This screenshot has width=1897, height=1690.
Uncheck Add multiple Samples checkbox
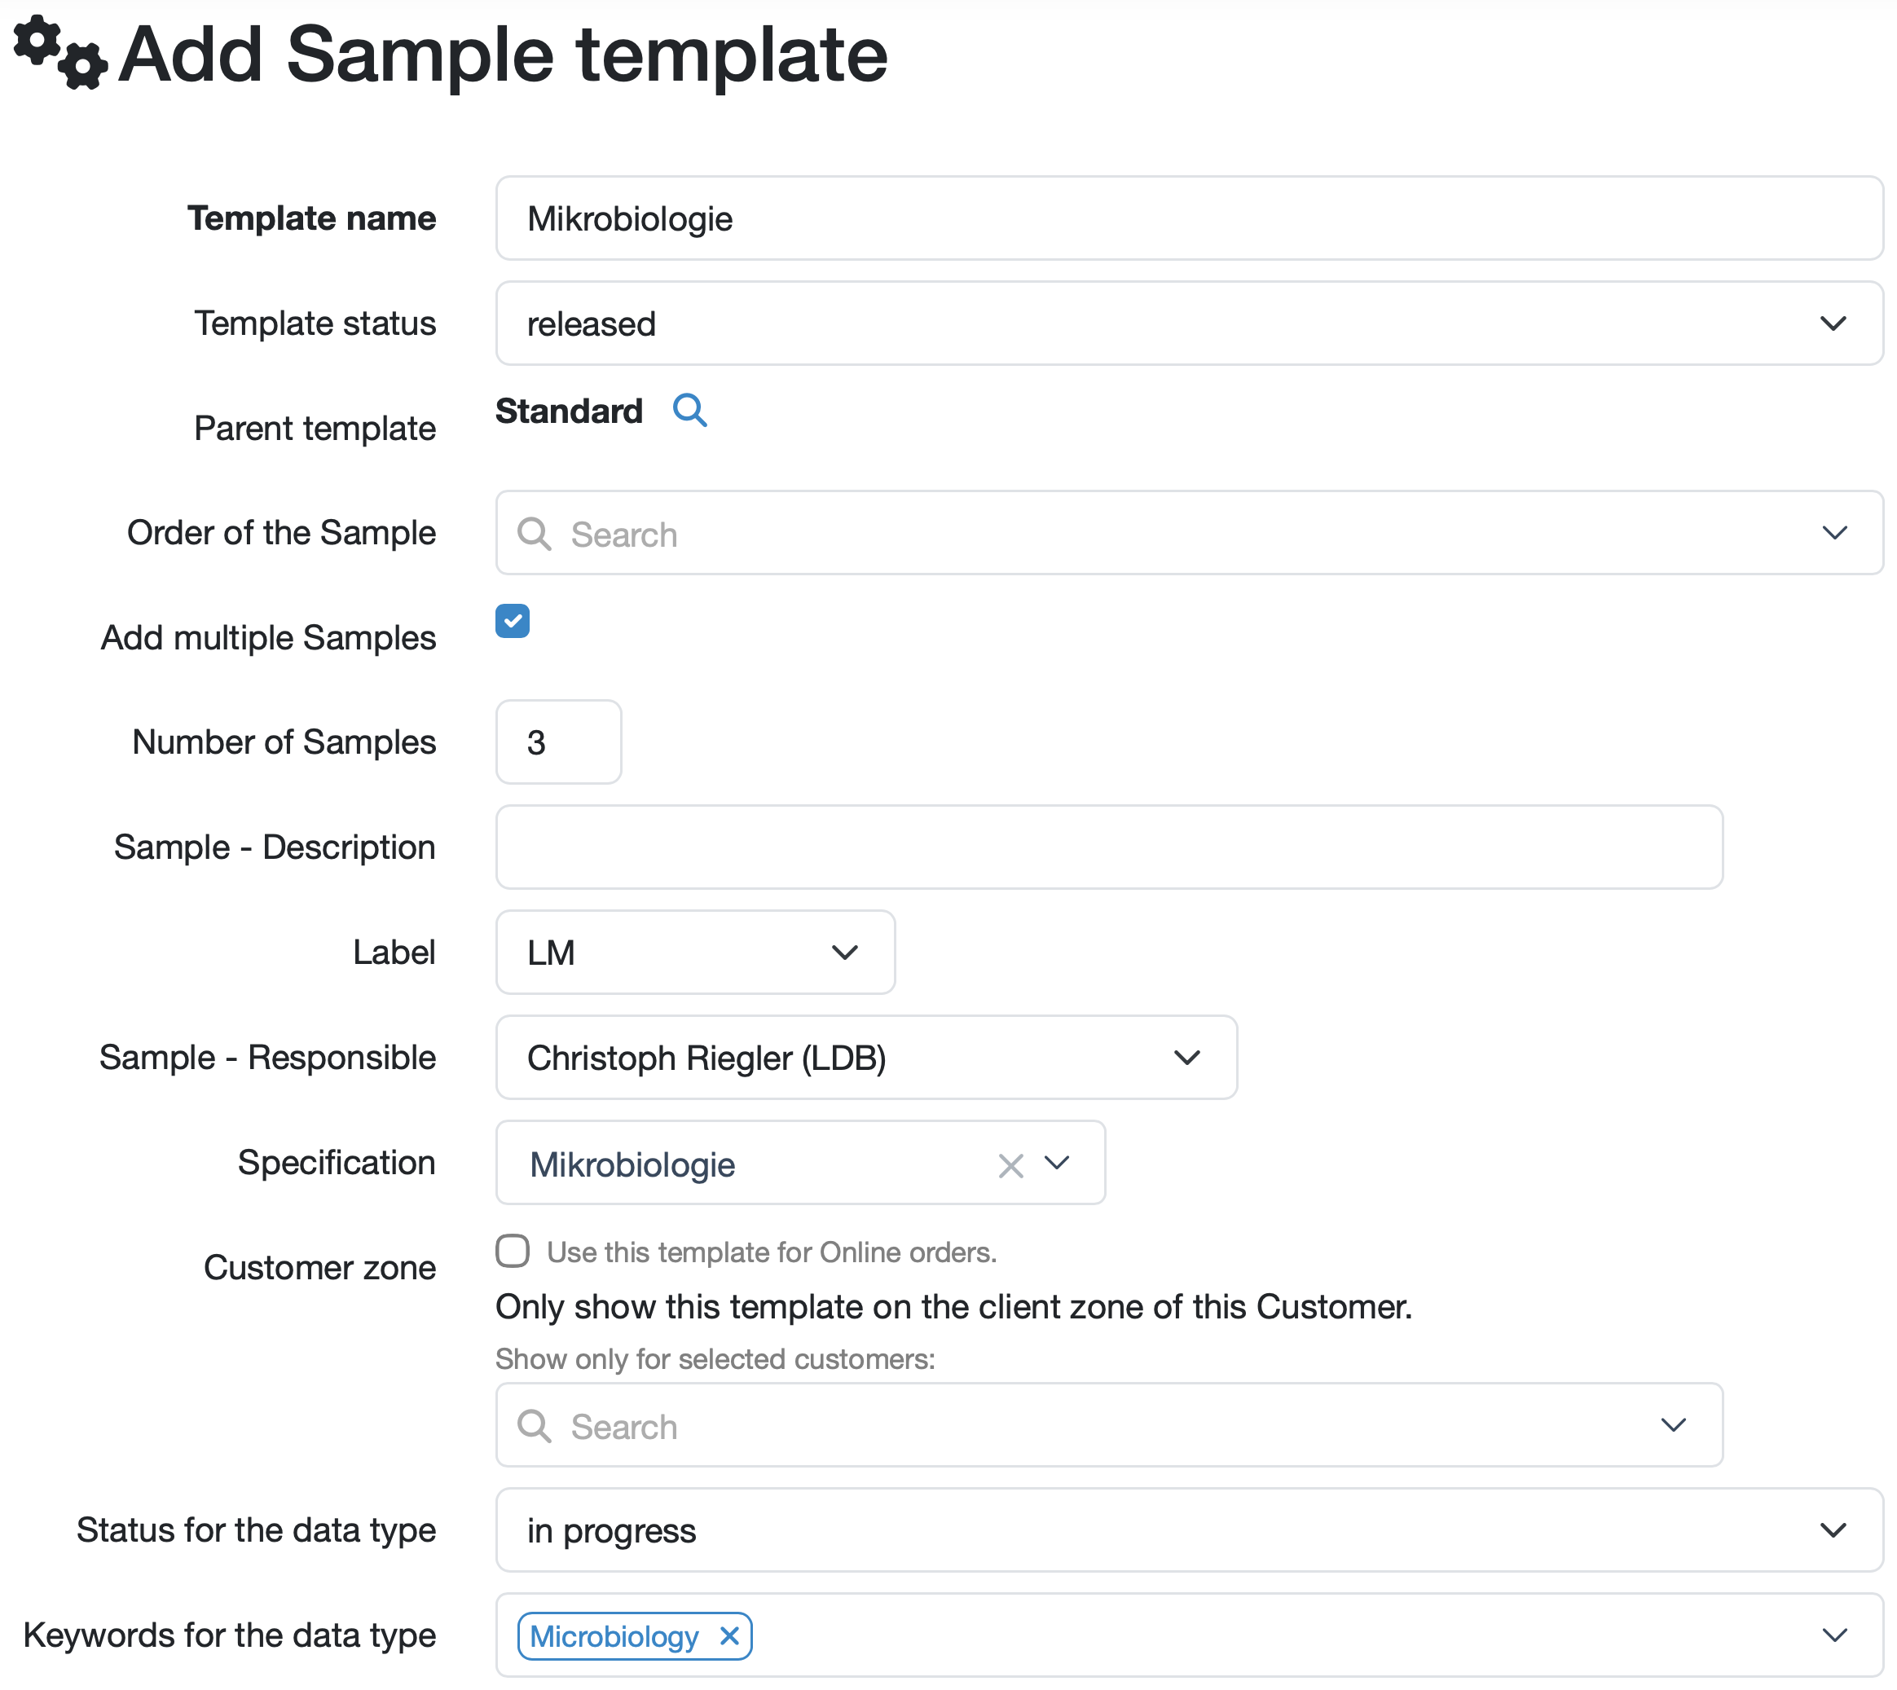pyautogui.click(x=513, y=621)
